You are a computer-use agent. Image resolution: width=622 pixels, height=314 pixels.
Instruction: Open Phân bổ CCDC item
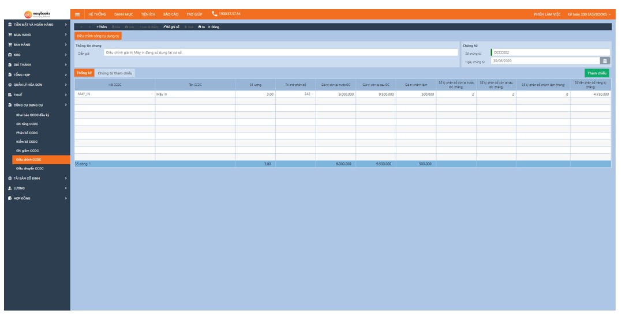[27, 133]
